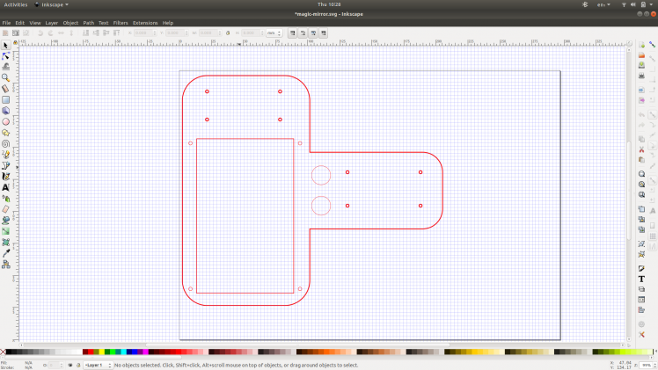
Task: Expand the zoom percentage control
Action: pyautogui.click(x=647, y=364)
